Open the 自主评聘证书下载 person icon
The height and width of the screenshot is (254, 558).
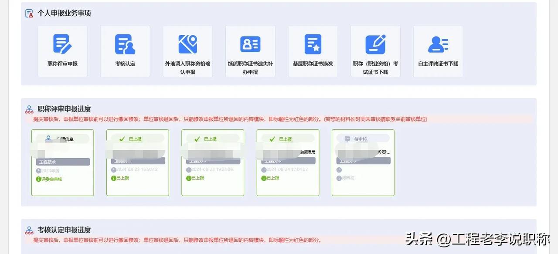coord(438,44)
